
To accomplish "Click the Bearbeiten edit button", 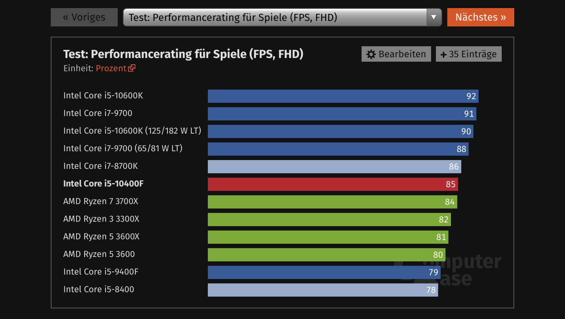I will point(396,54).
